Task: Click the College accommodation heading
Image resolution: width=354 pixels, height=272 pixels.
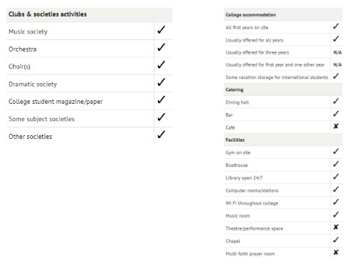Action: (251, 15)
